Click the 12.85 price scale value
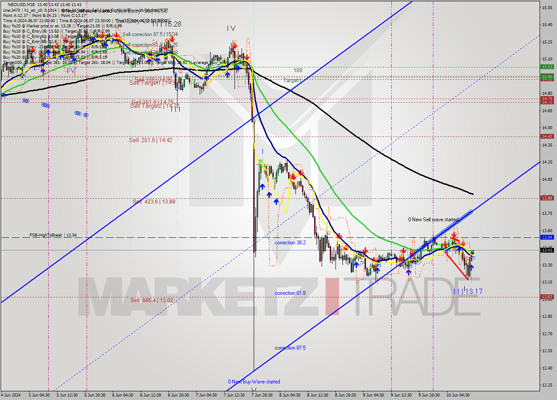Viewport: 557px width, 400px height. [x=547, y=317]
